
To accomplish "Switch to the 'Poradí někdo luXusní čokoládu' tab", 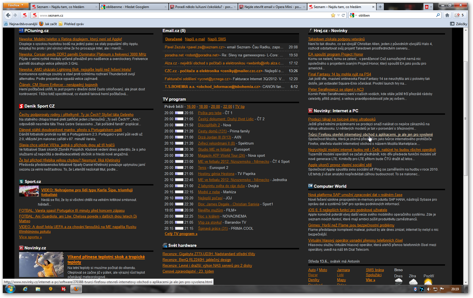I will pyautogui.click(x=203, y=7).
